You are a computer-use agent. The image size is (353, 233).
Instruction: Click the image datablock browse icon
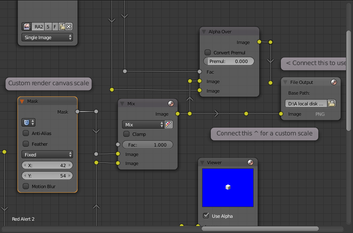coord(27,27)
